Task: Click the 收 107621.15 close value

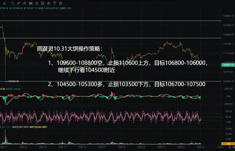Action: point(31,8)
